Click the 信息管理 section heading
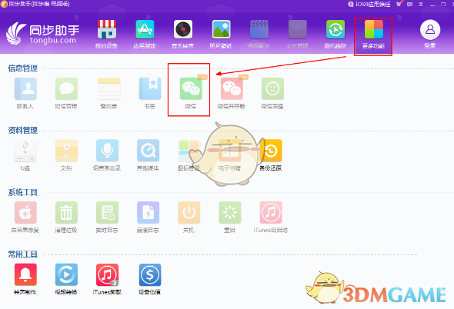Screen dimensions: 454x309 (x=22, y=68)
